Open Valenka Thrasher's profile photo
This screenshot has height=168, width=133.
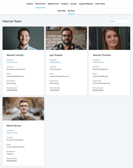(x=110, y=38)
